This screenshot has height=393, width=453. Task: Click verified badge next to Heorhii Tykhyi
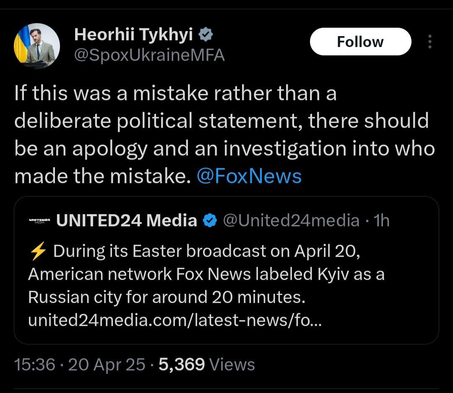coord(206,36)
